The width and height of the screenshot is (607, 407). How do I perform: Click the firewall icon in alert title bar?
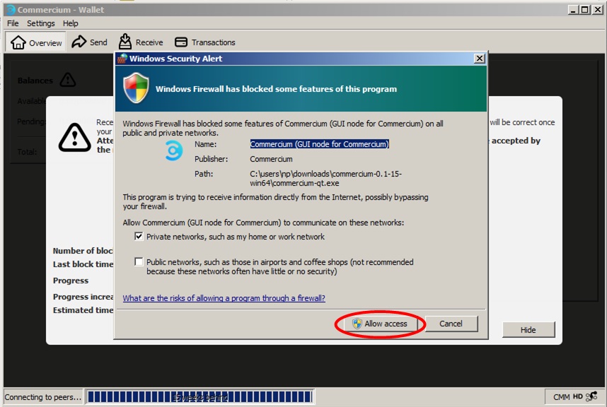[x=122, y=59]
